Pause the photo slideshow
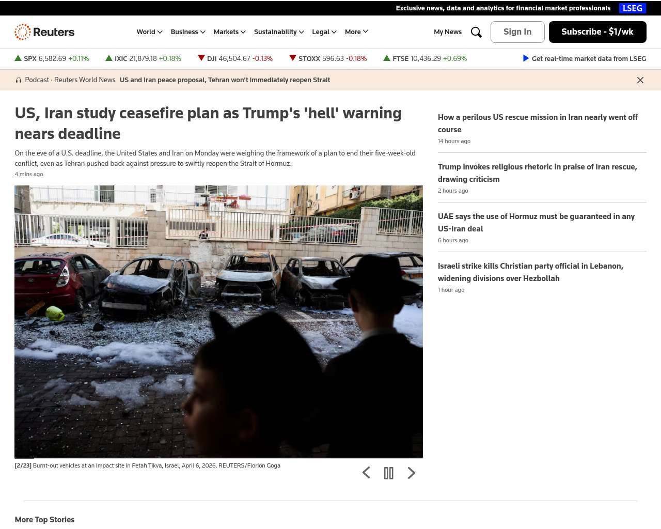 [x=389, y=473]
